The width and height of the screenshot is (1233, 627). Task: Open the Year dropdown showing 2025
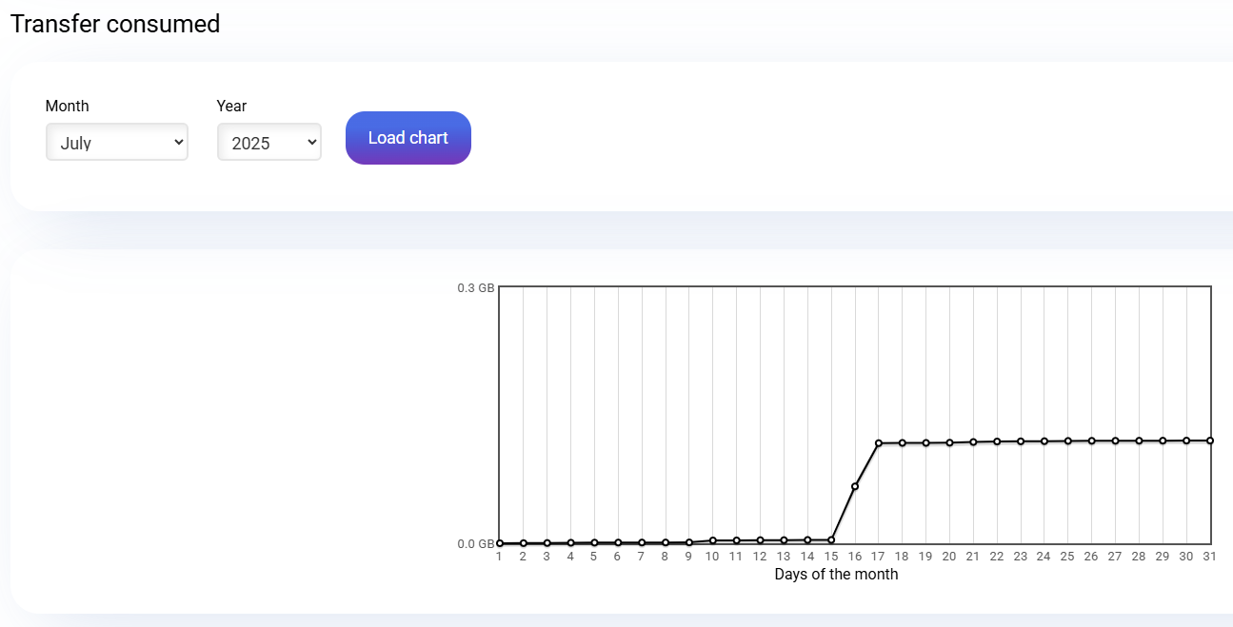click(x=268, y=143)
